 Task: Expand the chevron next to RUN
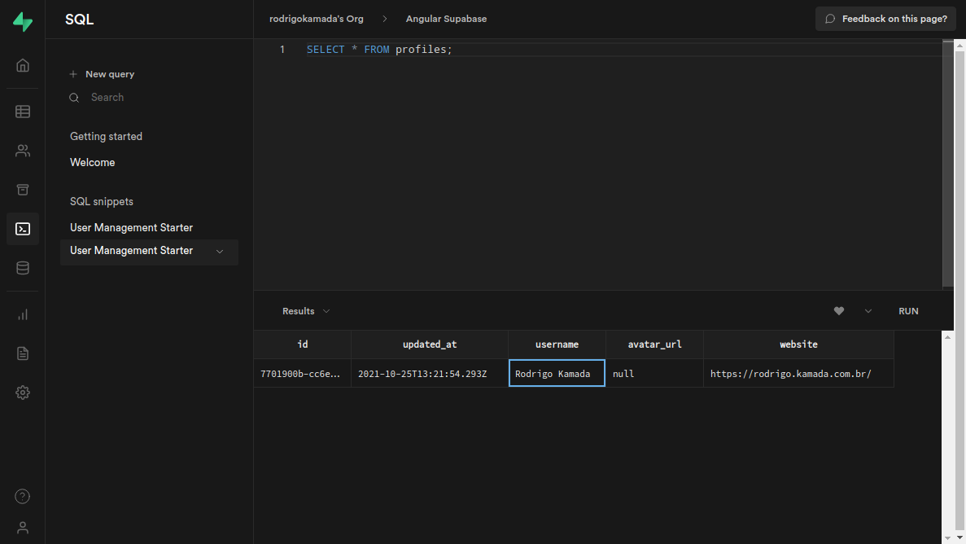[868, 311]
